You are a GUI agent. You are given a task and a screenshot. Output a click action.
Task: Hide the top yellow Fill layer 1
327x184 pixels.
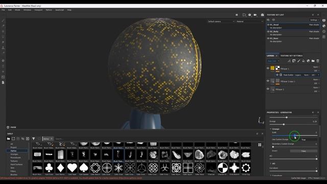click(268, 68)
